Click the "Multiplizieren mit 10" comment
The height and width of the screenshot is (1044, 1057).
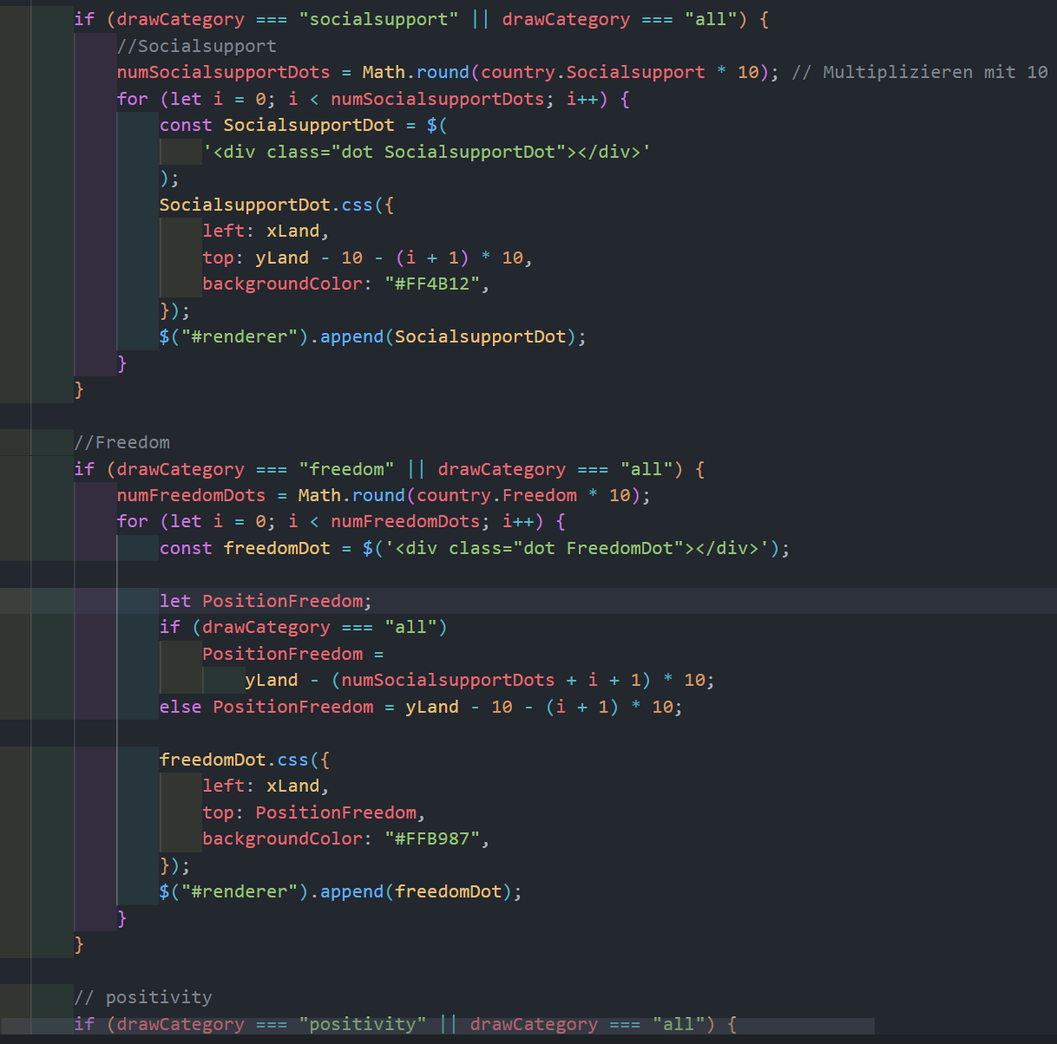[934, 72]
